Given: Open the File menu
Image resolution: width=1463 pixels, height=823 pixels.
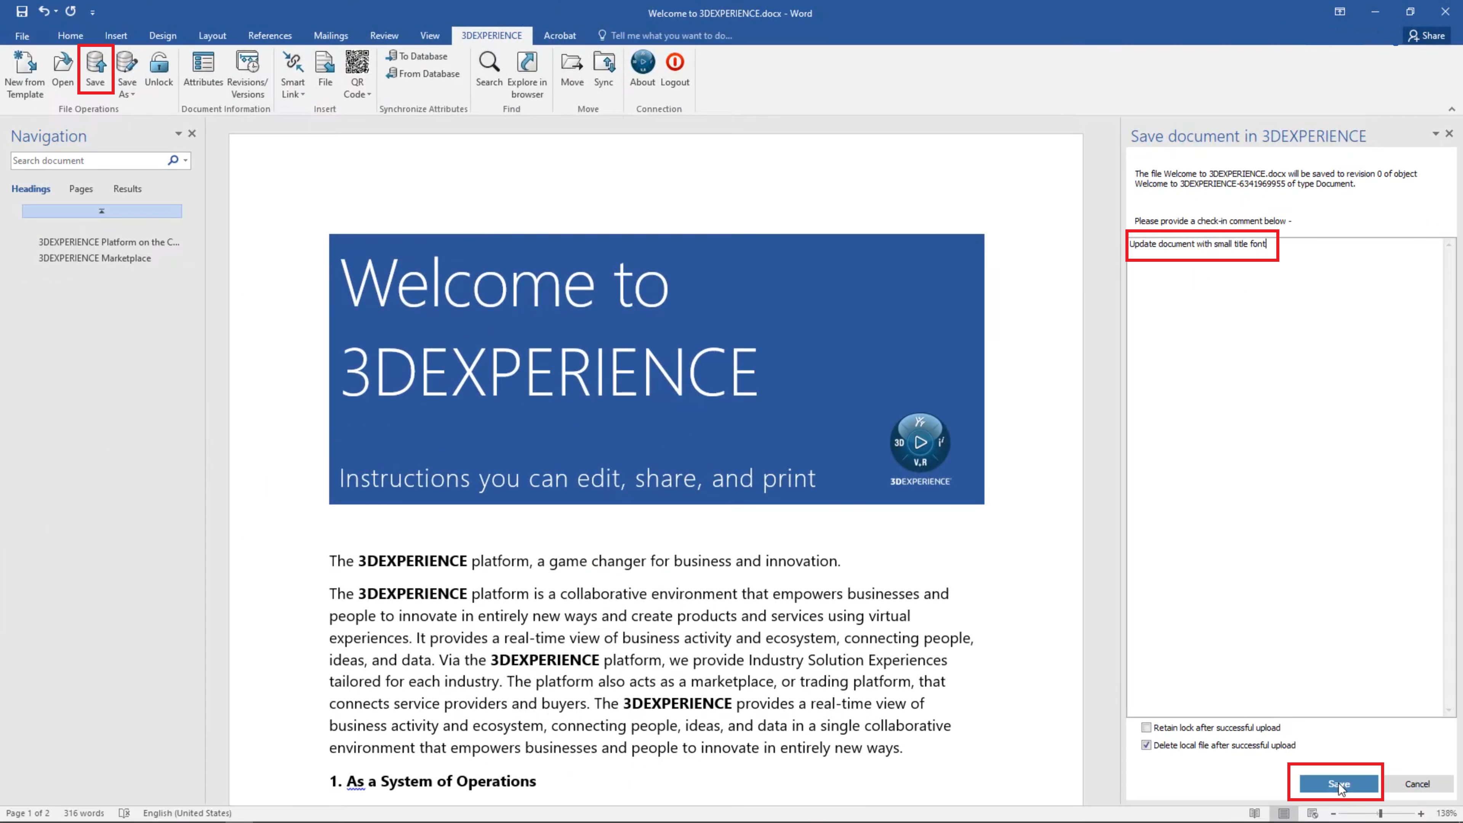Looking at the screenshot, I should [x=22, y=36].
